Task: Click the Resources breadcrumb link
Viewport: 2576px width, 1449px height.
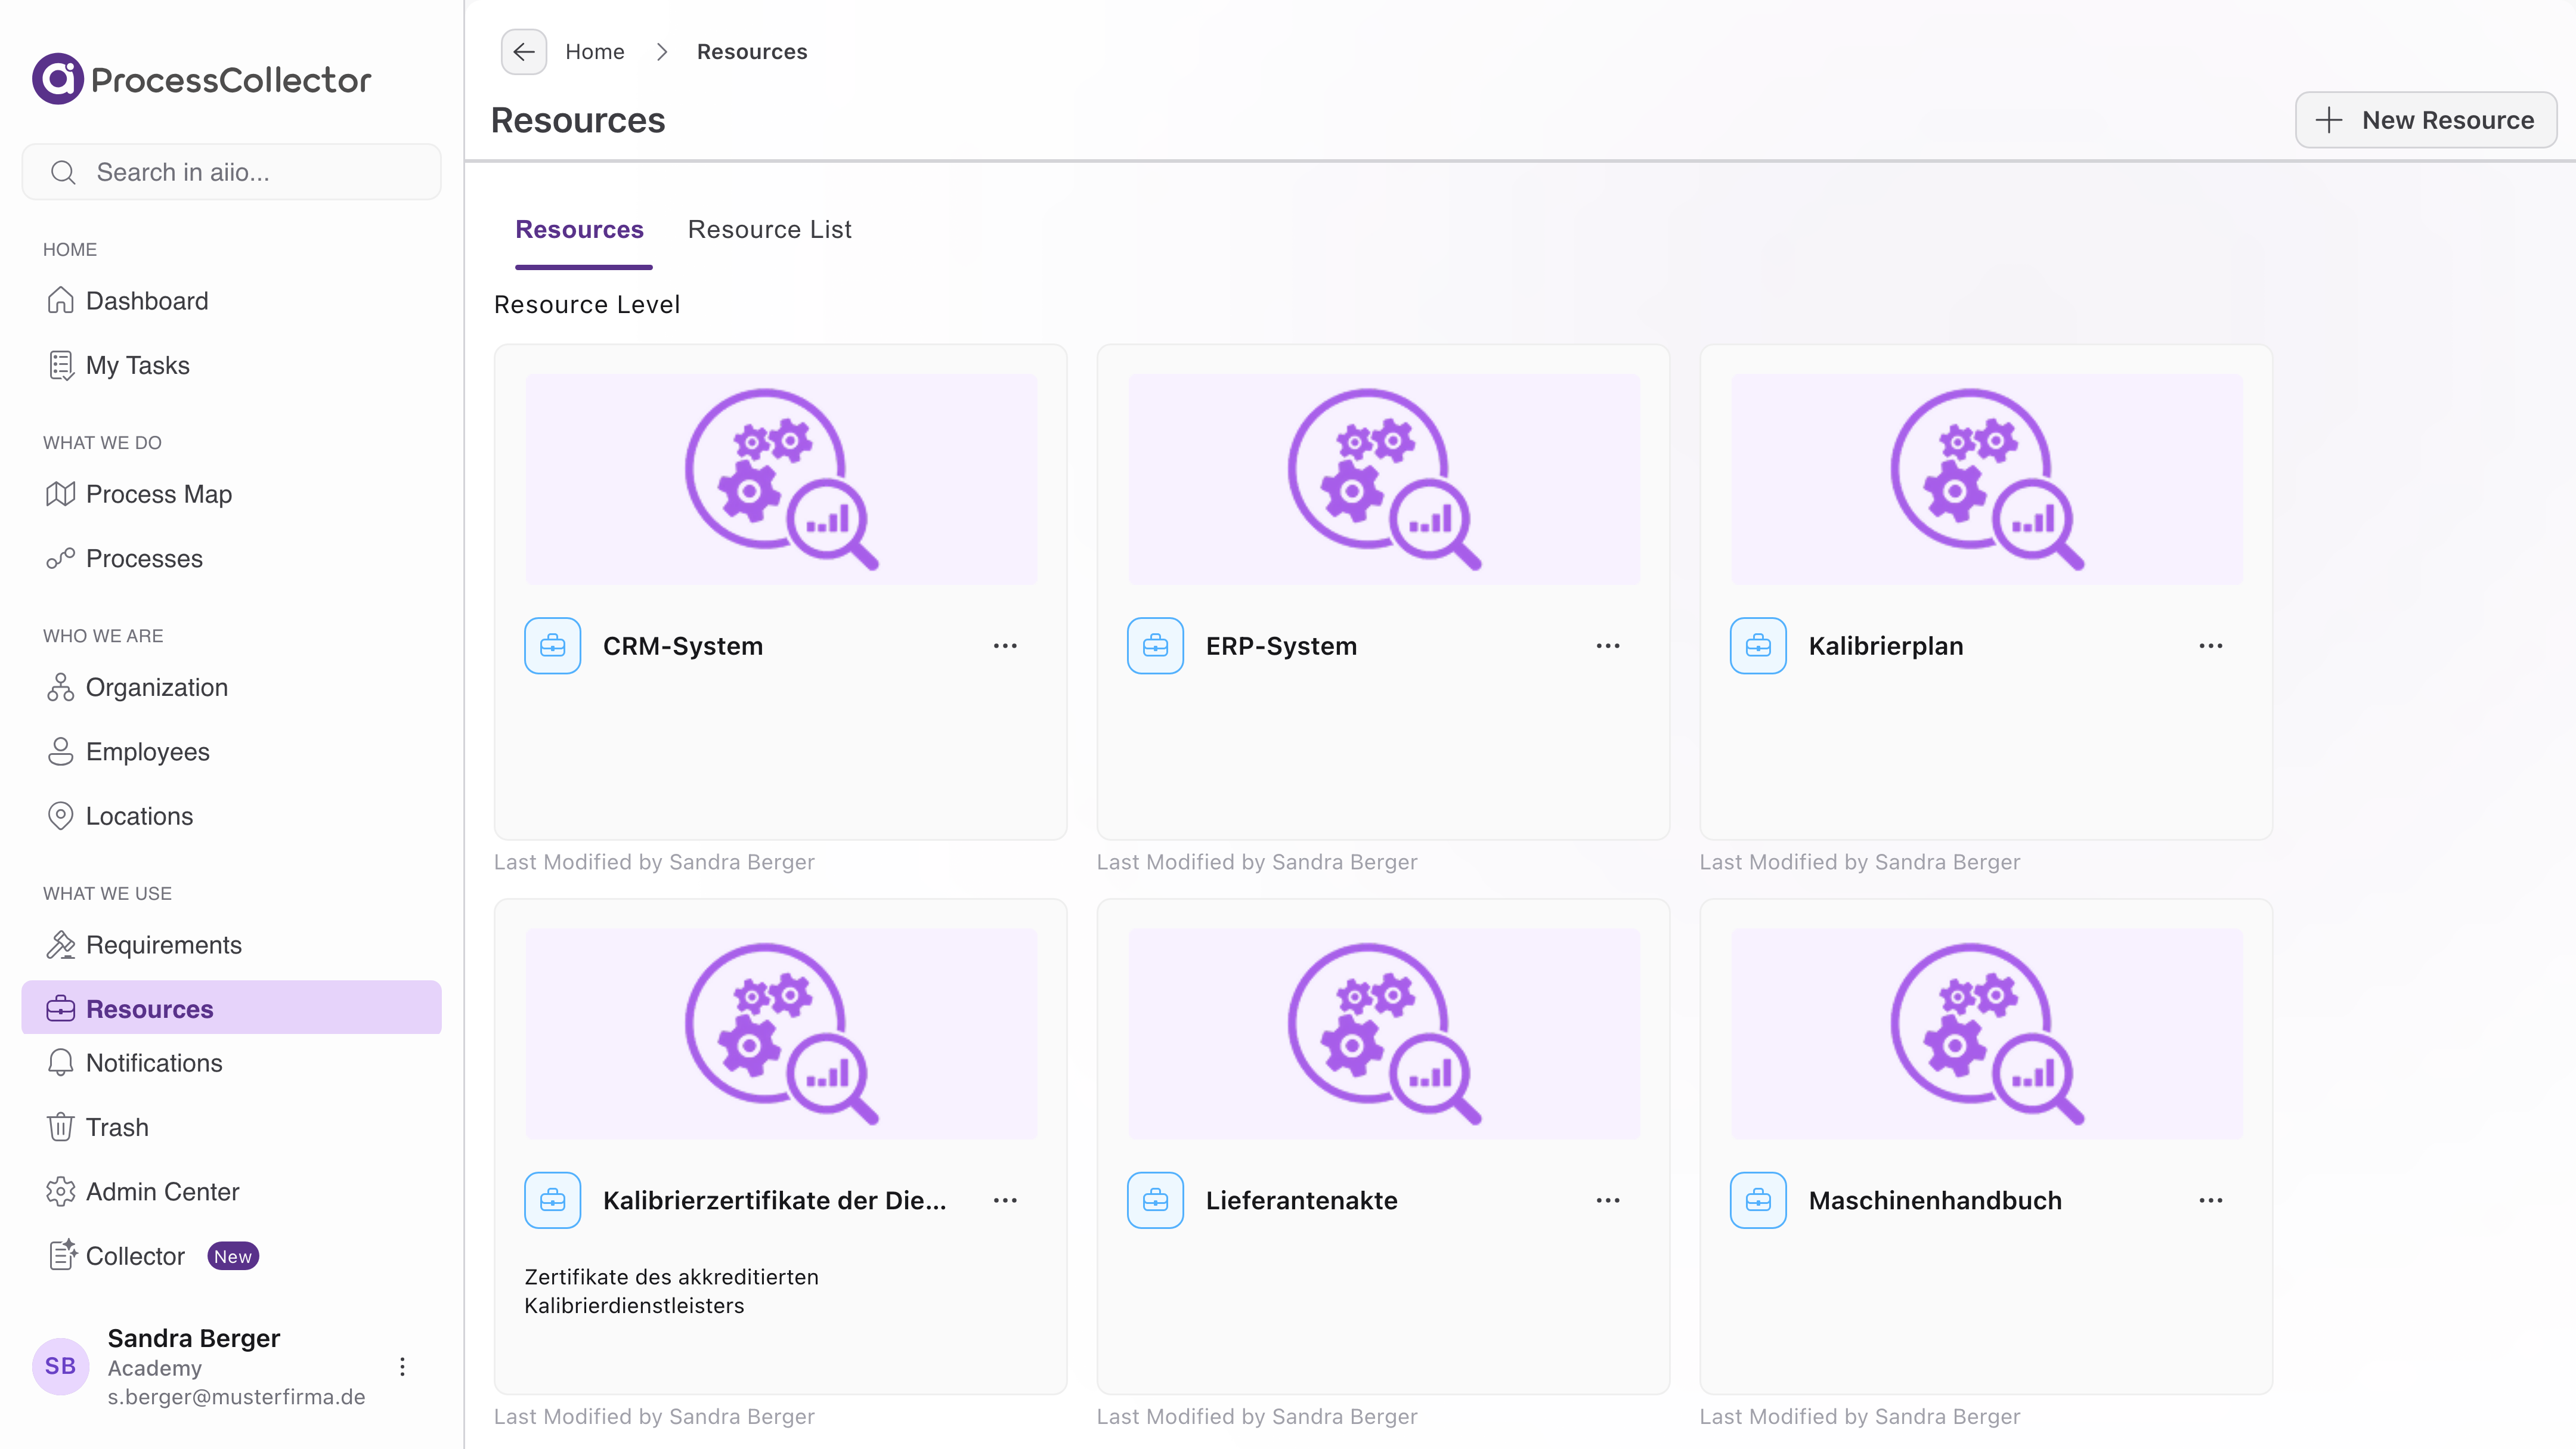Action: pyautogui.click(x=752, y=52)
